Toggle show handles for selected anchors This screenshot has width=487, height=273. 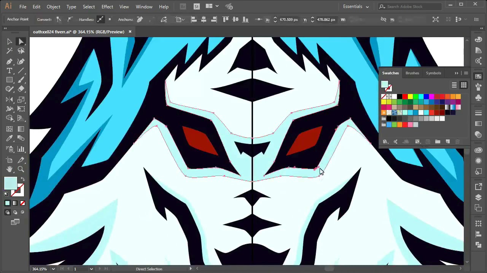tap(100, 19)
